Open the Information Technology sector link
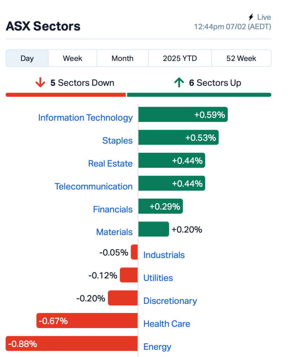This screenshot has width=288, height=357. coord(85,118)
